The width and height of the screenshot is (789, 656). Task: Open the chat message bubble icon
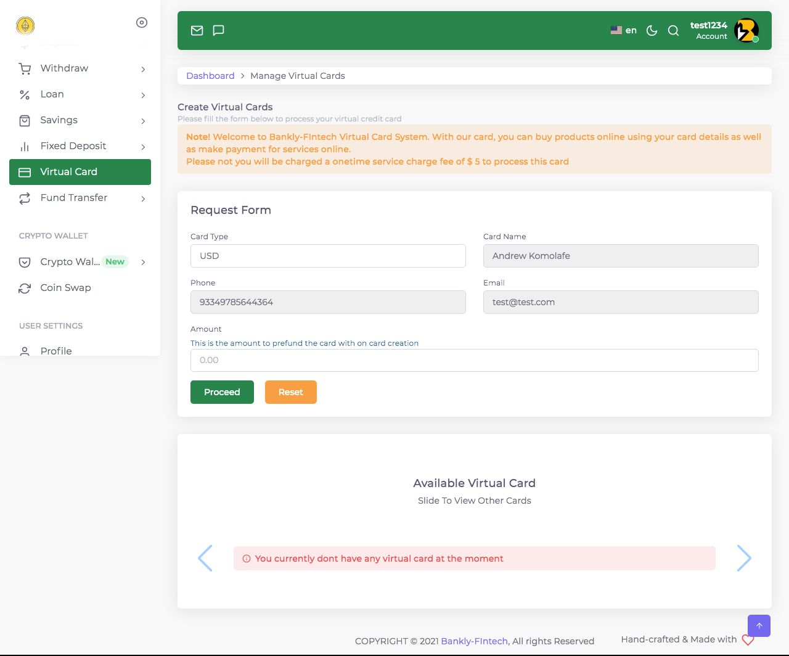tap(218, 31)
